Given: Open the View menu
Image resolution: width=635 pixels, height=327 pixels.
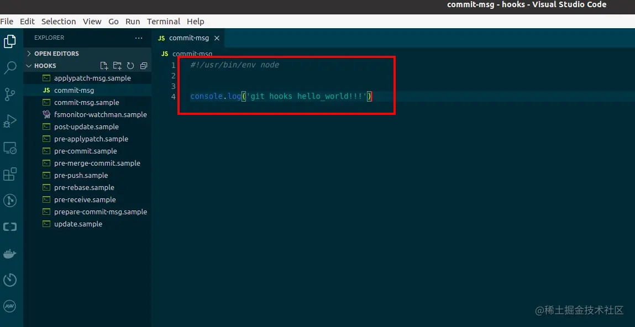Looking at the screenshot, I should 92,22.
